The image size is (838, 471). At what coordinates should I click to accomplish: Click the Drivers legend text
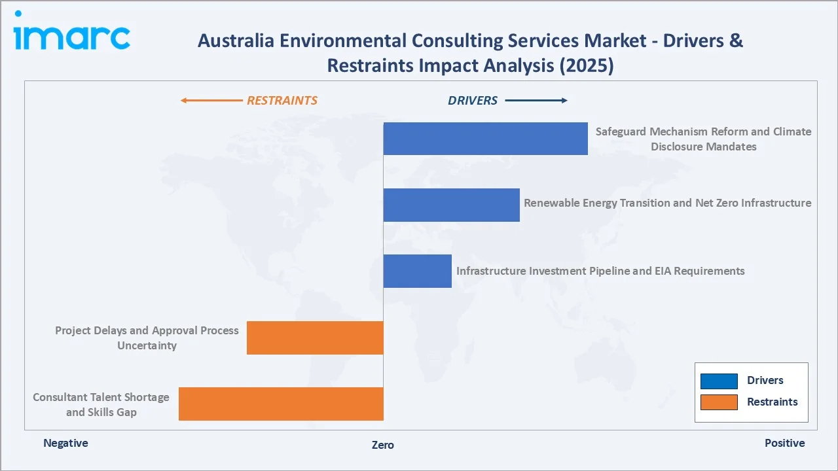(x=765, y=380)
